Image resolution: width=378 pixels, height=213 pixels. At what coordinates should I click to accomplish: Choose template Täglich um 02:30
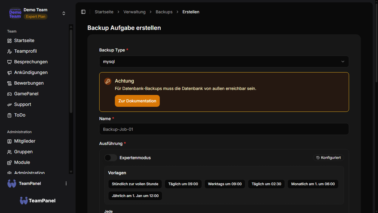point(266,184)
